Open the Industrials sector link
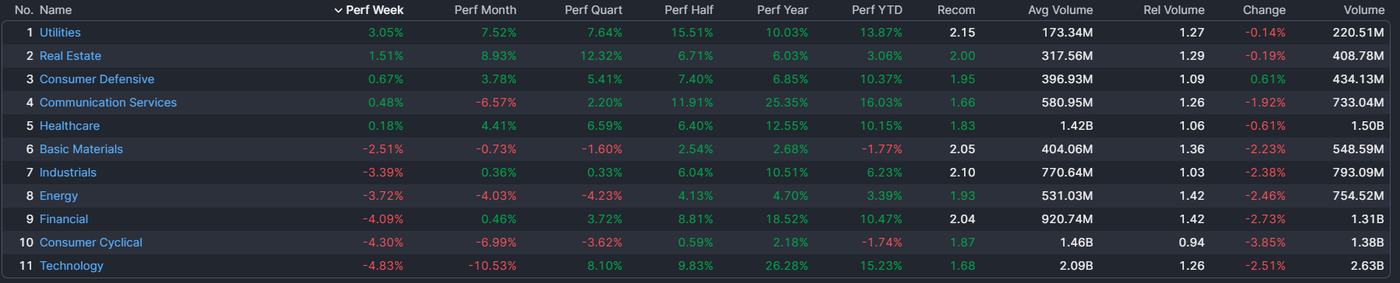 68,173
